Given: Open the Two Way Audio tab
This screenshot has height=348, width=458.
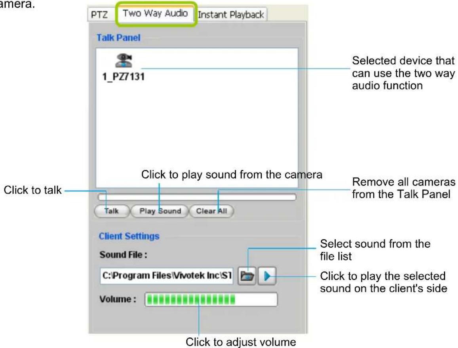Looking at the screenshot, I should [x=156, y=13].
